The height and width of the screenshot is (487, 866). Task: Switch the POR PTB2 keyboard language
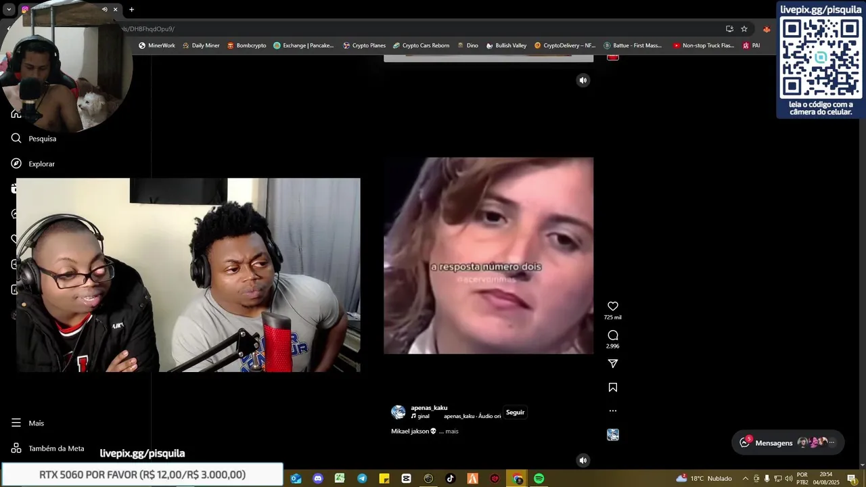pos(802,478)
